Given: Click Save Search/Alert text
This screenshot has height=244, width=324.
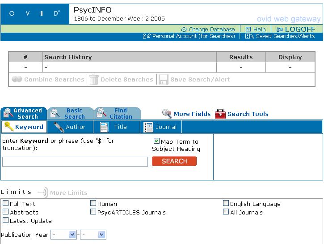Looking at the screenshot, I should 200,79.
